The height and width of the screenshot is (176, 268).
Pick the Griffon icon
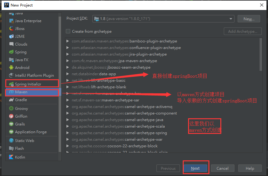pos(11,116)
